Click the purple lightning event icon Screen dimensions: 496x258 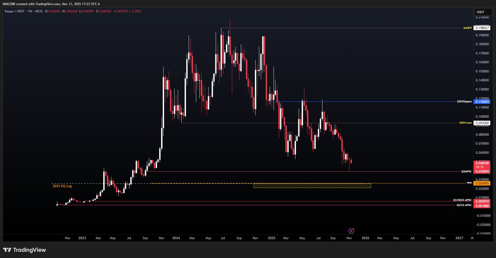pyautogui.click(x=351, y=231)
